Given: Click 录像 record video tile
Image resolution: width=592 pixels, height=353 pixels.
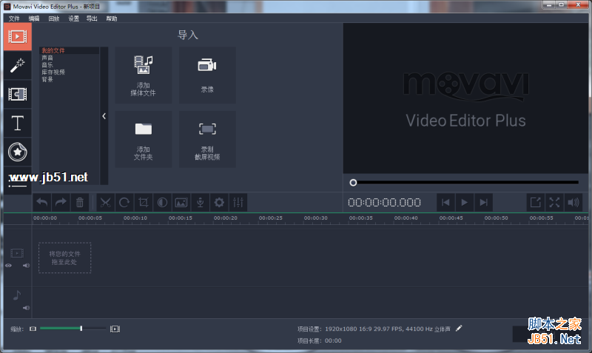Looking at the screenshot, I should [207, 75].
